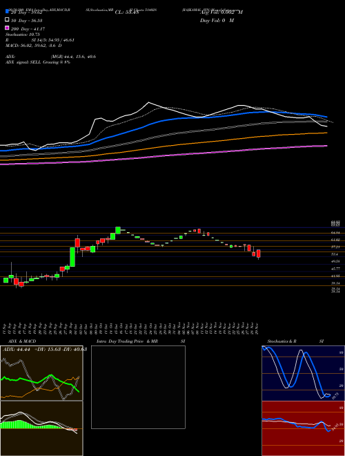Click the ADX (MGR) values '44.4, 15.6, 40.6'
Viewport: 345px width, 456px height.
[x=80, y=57]
